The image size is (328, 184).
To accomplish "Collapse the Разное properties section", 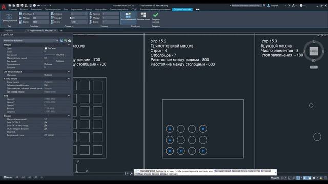I will pos(69,116).
